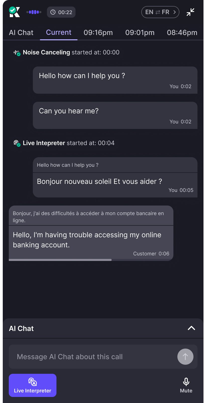Click the collapse window arrows icon
The height and width of the screenshot is (403, 206).
pyautogui.click(x=190, y=12)
